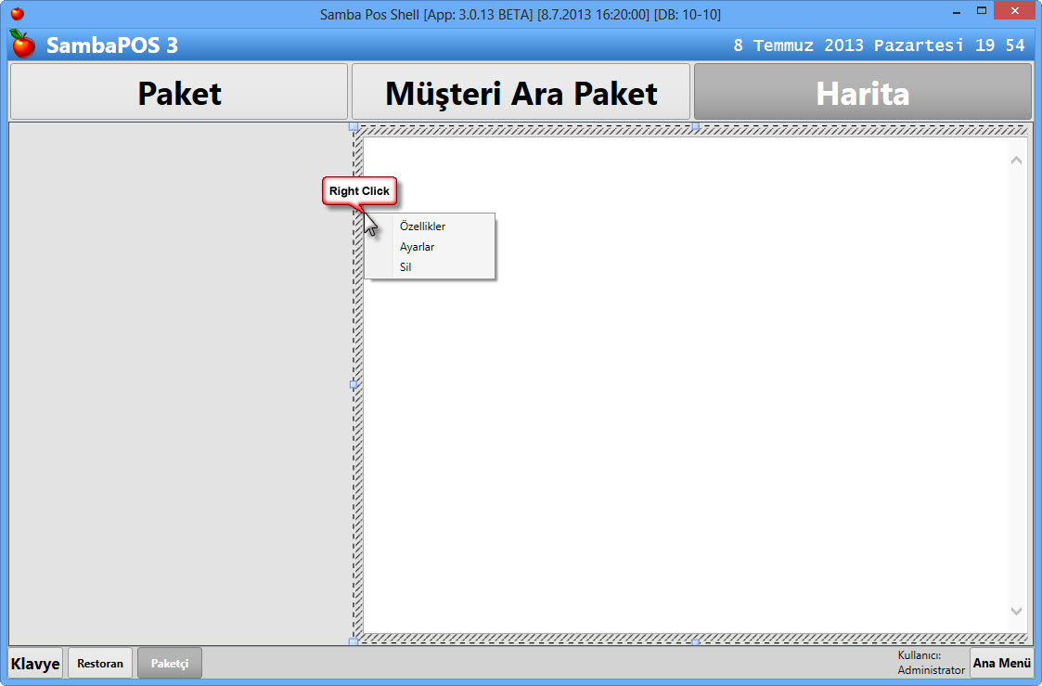Click the top-middle resize handle of widget

695,126
